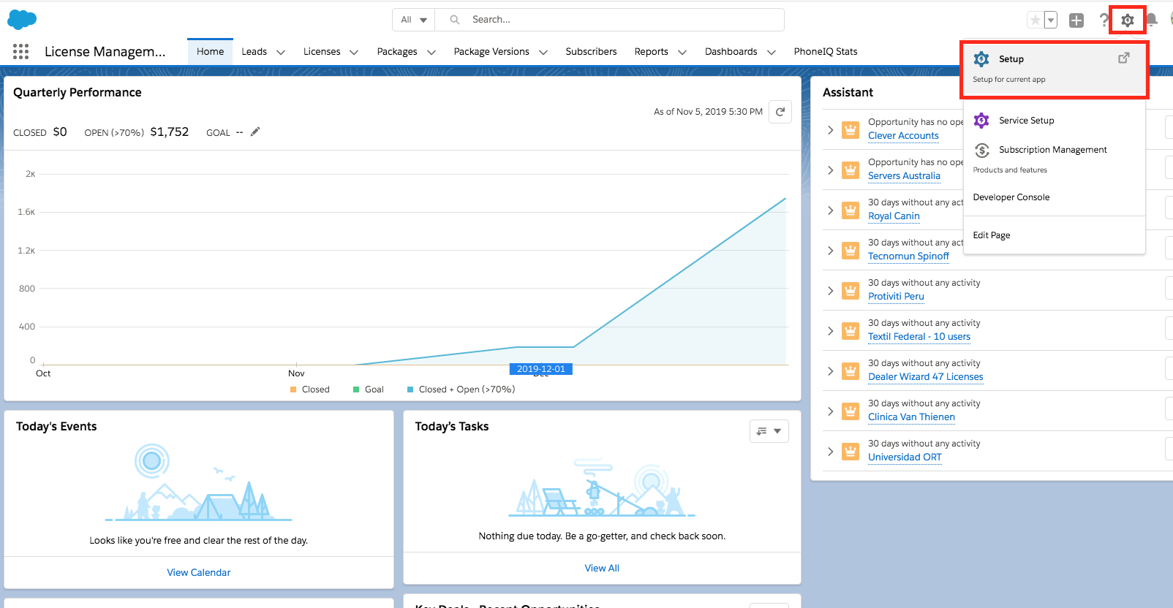Open the Royal Canin opportunity link

894,216
